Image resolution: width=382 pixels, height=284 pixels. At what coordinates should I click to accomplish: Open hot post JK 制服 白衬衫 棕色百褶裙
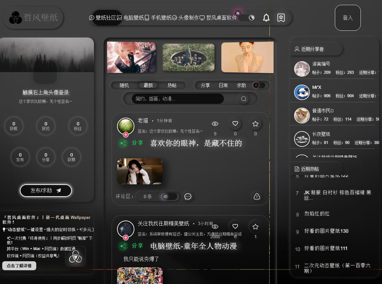click(x=337, y=195)
